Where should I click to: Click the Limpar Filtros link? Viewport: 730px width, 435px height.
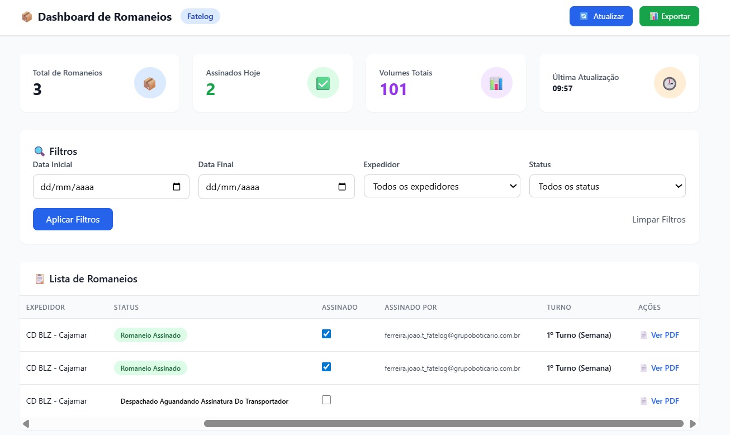pos(658,220)
